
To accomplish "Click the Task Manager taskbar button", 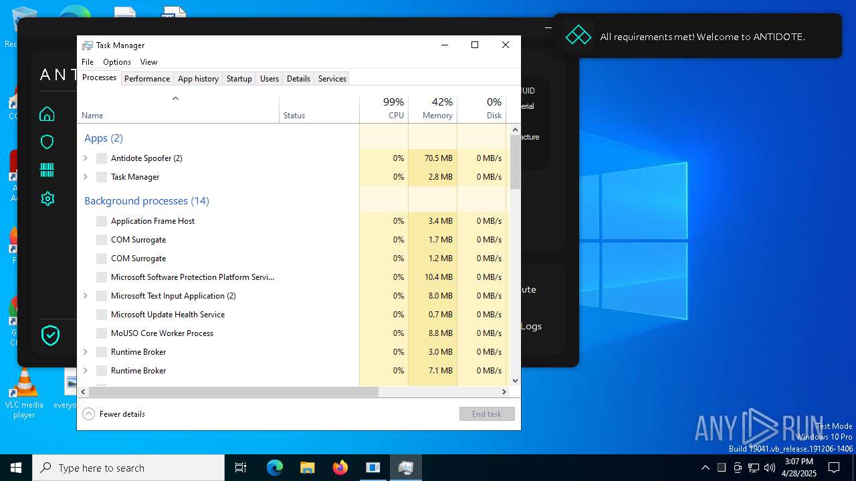I will (x=406, y=468).
